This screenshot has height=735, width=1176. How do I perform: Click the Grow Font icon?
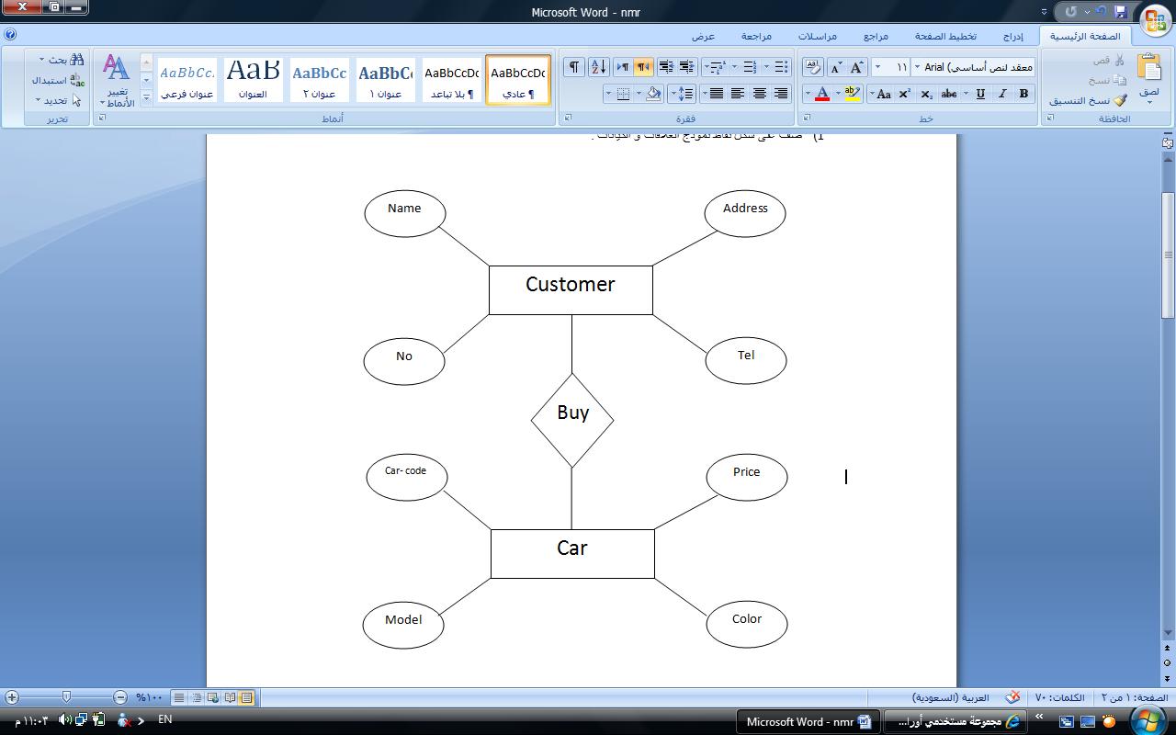tap(857, 67)
